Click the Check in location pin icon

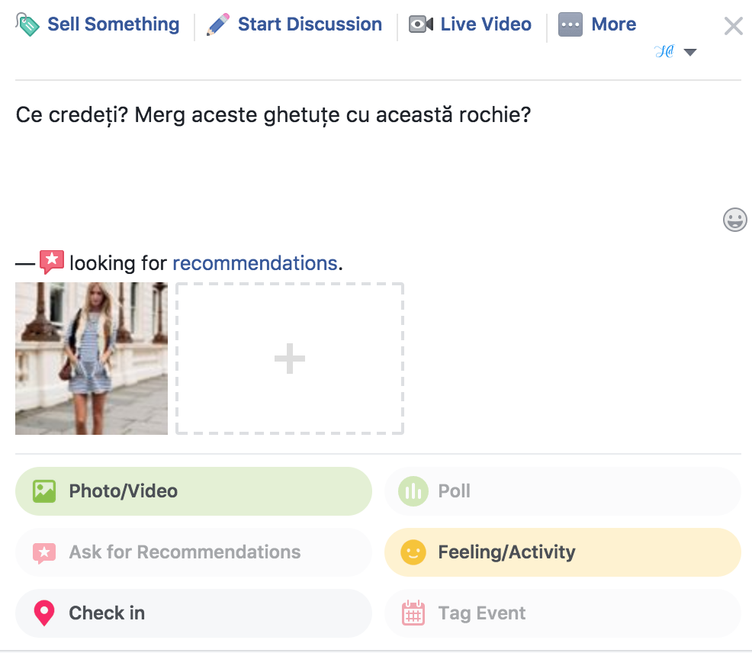coord(44,613)
